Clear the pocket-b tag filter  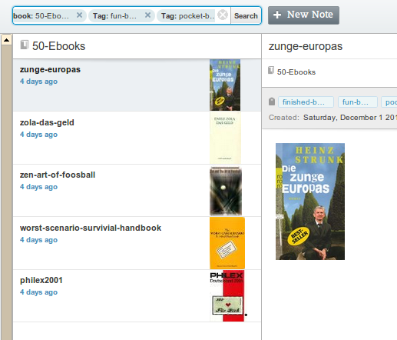pyautogui.click(x=223, y=15)
